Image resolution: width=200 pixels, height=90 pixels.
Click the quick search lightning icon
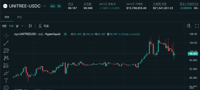pos(189,26)
